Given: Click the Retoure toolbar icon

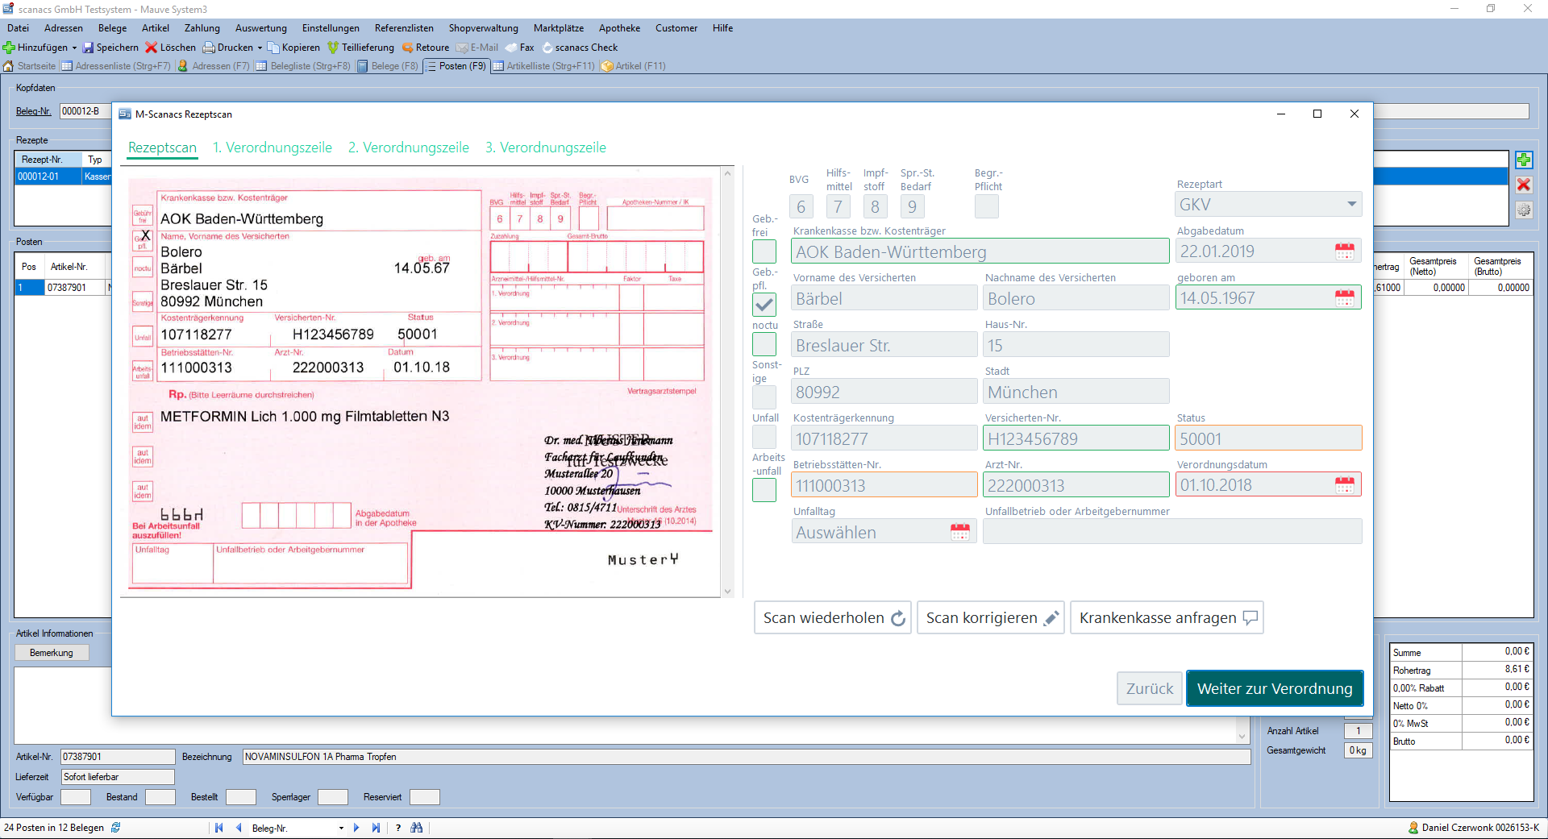Looking at the screenshot, I should 408,48.
